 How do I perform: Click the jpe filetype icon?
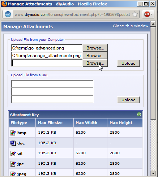[x=13, y=164]
